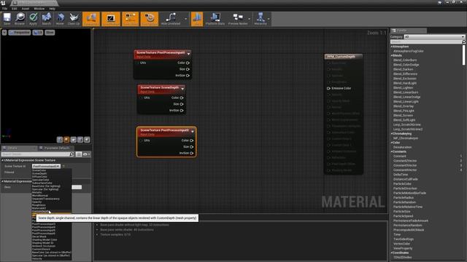Use selected mesh as preview mesh icon

pyautogui.click(x=87, y=140)
